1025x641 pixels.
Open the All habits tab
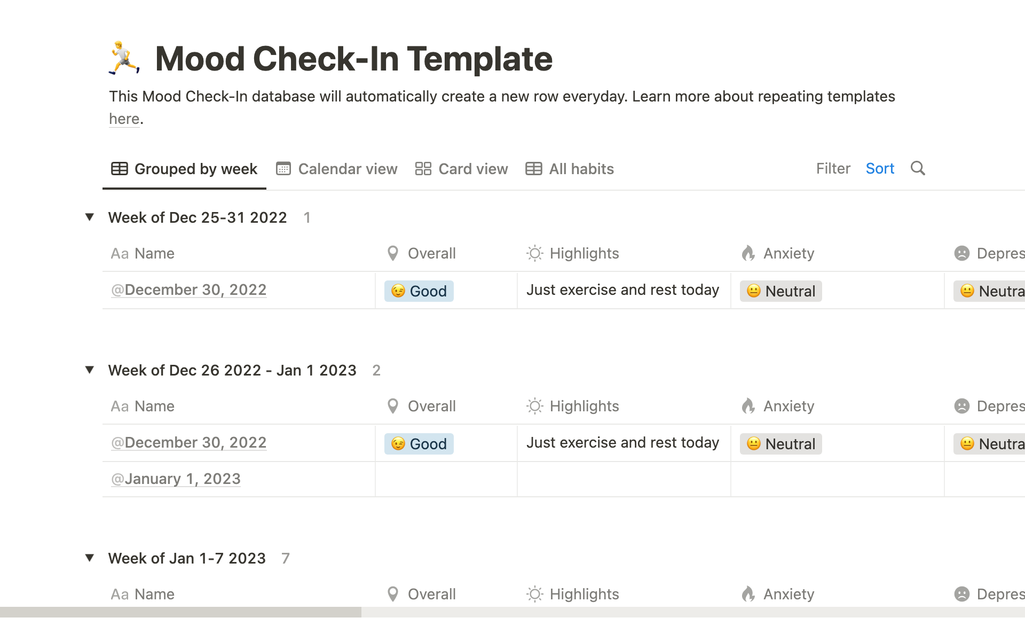tap(570, 169)
